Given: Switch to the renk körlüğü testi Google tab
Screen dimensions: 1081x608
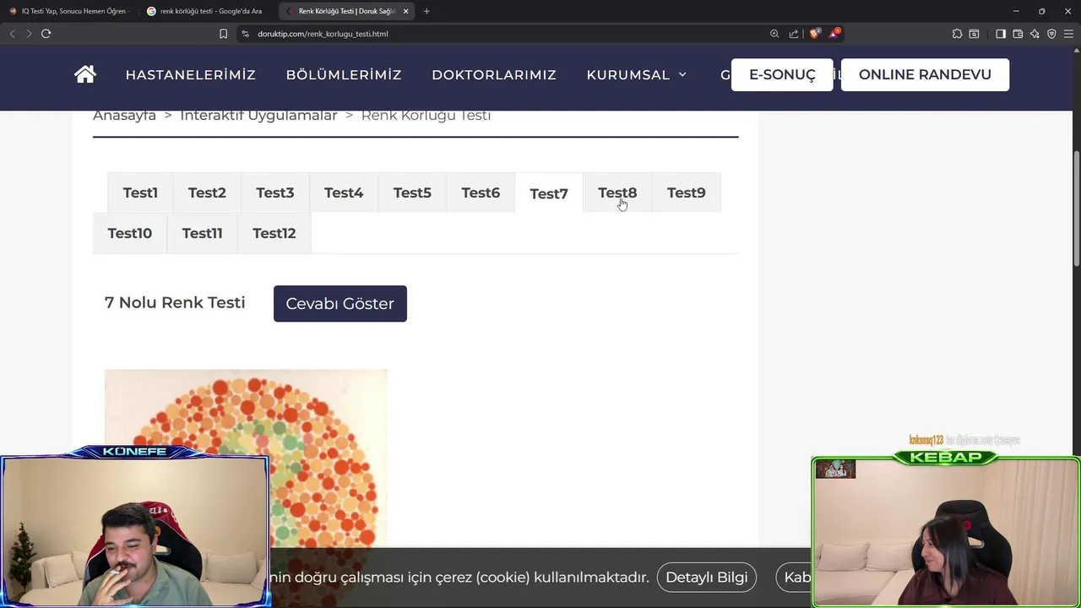Looking at the screenshot, I should click(x=205, y=11).
